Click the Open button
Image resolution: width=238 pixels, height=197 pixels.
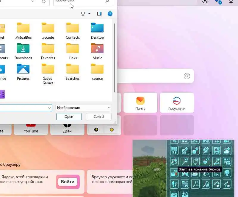tap(69, 117)
